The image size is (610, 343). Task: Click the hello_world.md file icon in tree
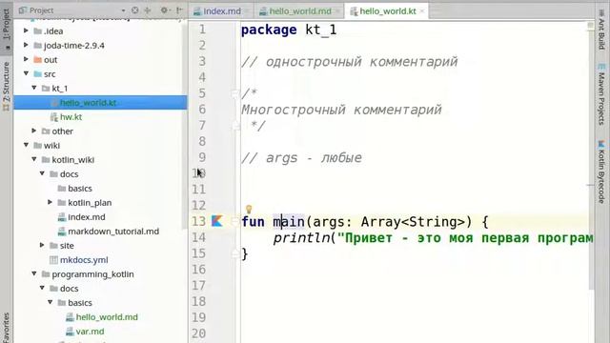[70, 317]
